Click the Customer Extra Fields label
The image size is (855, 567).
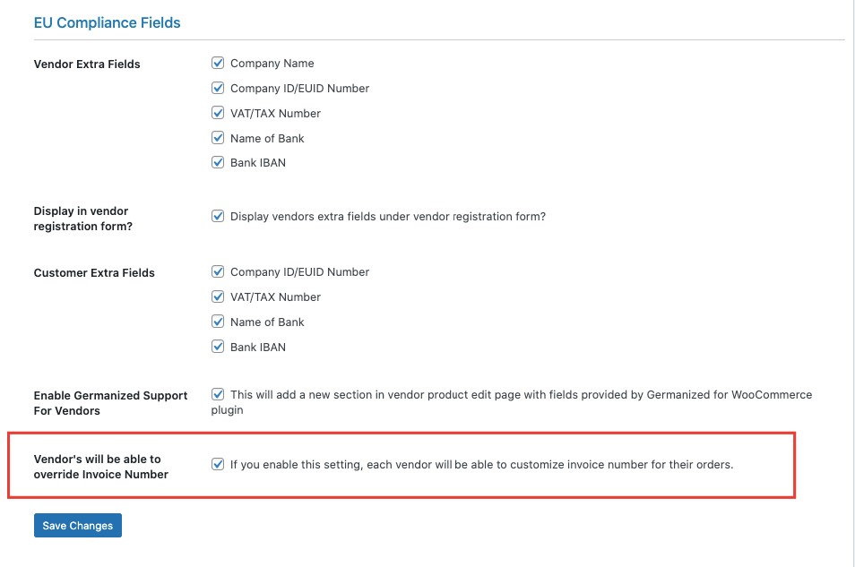94,272
